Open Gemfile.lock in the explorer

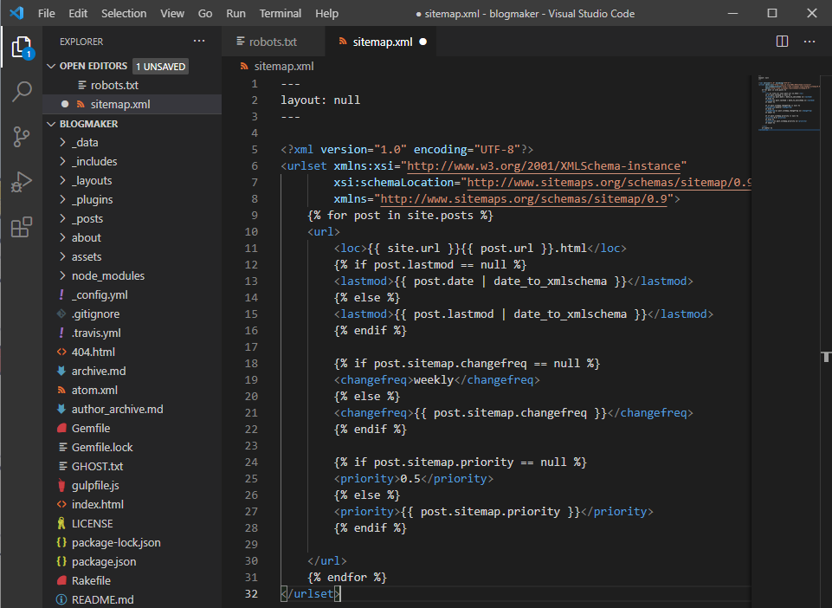(x=102, y=447)
